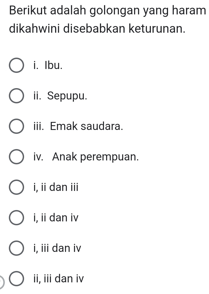Screen dimensions: 209x294
Task: Select the radio button for "iv. Anak perempuan"
Action: pyautogui.click(x=17, y=157)
